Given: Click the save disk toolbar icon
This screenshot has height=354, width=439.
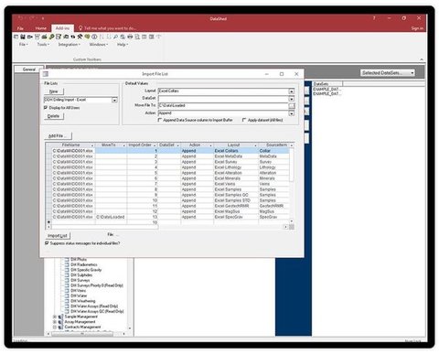Looking at the screenshot, I should 23,37.
